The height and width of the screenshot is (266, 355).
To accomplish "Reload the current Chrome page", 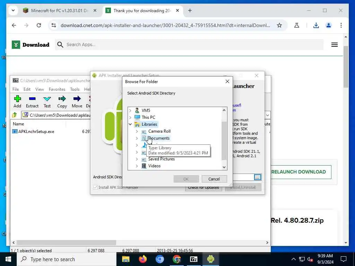I will click(x=39, y=25).
